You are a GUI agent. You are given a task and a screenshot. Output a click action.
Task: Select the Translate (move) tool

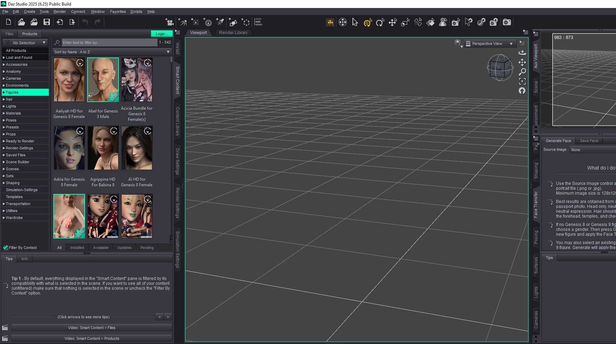coord(393,22)
